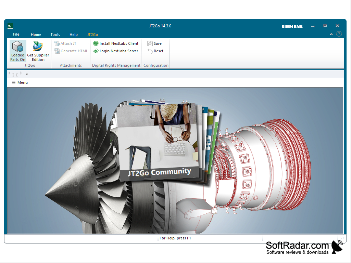This screenshot has width=351, height=263.
Task: Click Install NextLabs Client icon
Action: (x=96, y=43)
